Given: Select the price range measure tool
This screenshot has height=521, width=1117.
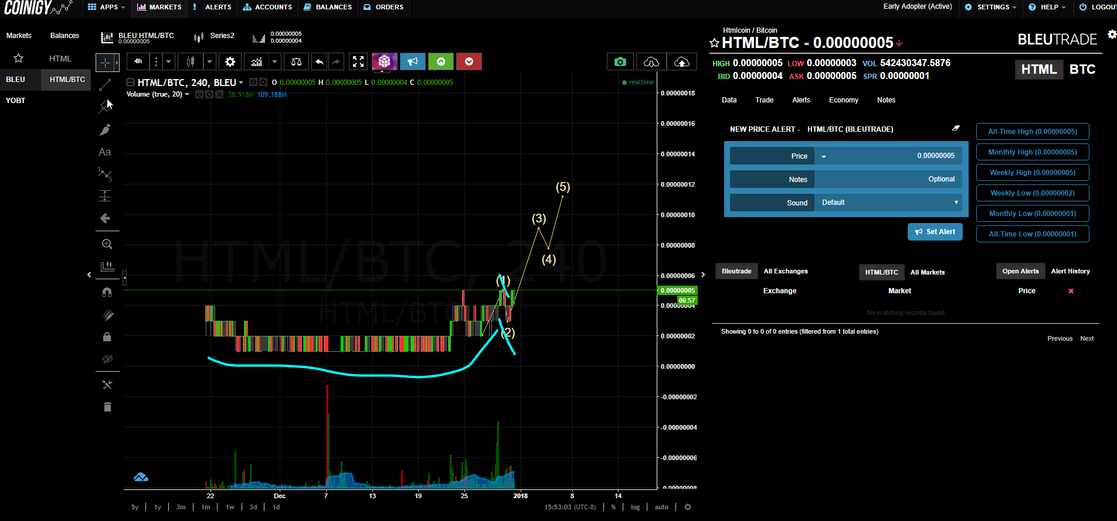Looking at the screenshot, I should (x=107, y=266).
